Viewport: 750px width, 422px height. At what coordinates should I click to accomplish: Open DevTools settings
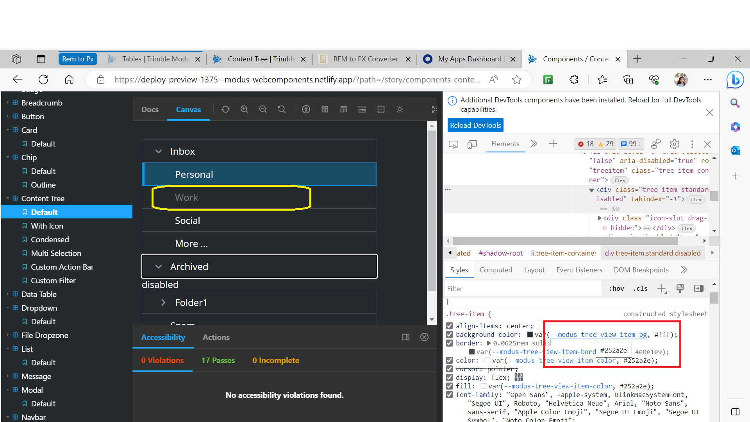coord(675,144)
